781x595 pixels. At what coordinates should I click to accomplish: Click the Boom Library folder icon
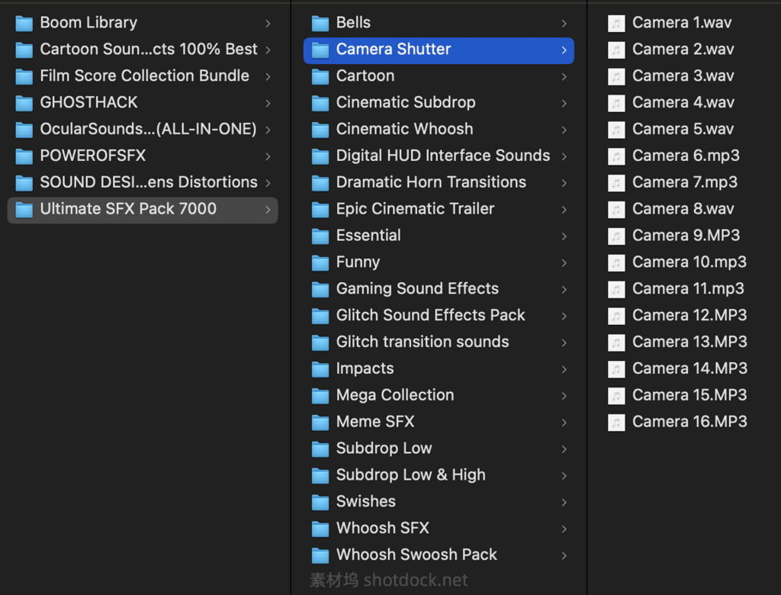click(x=24, y=23)
